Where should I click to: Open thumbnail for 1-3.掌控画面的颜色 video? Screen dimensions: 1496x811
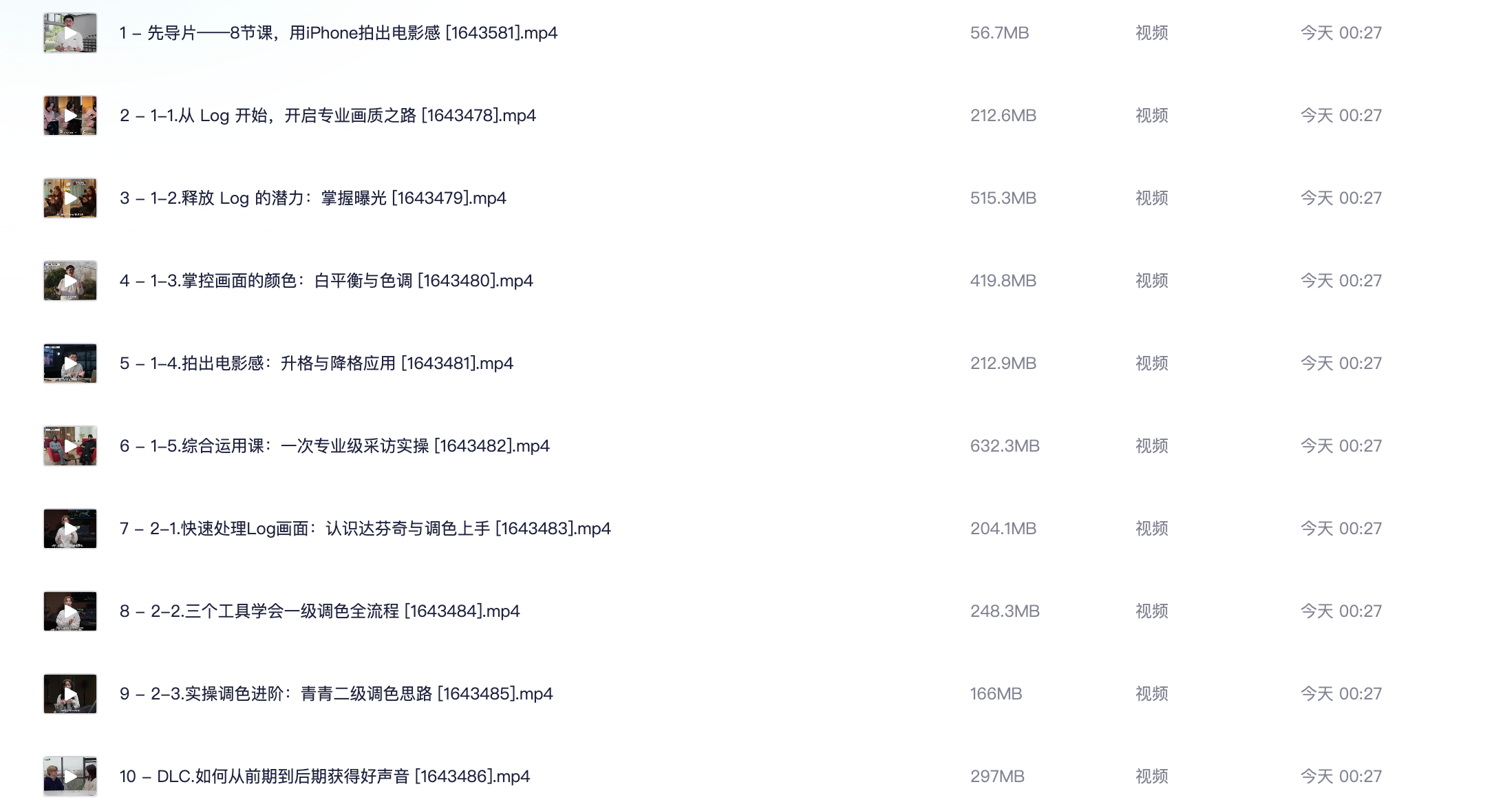(70, 281)
